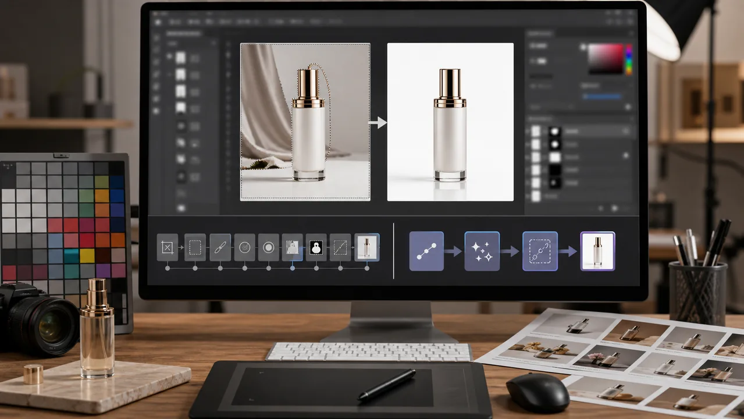Click the icon at right of the top layer row
744x419 pixels.
tap(626, 132)
